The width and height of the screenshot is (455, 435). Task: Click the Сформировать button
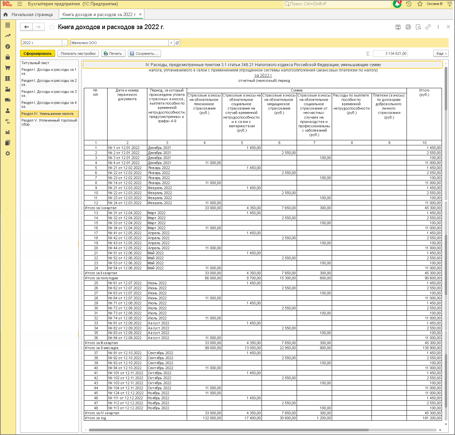tap(37, 53)
